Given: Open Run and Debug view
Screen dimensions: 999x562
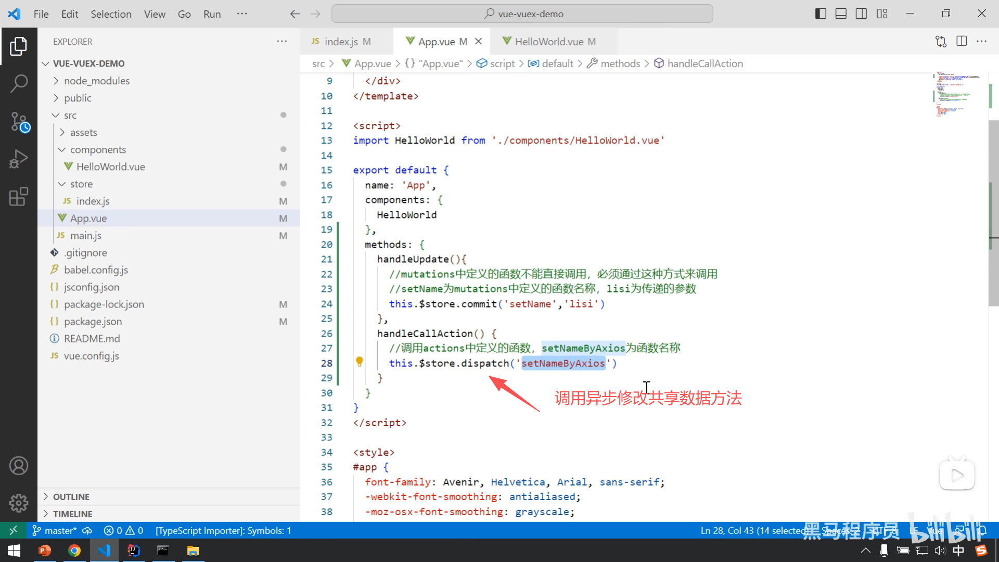Looking at the screenshot, I should point(19,159).
